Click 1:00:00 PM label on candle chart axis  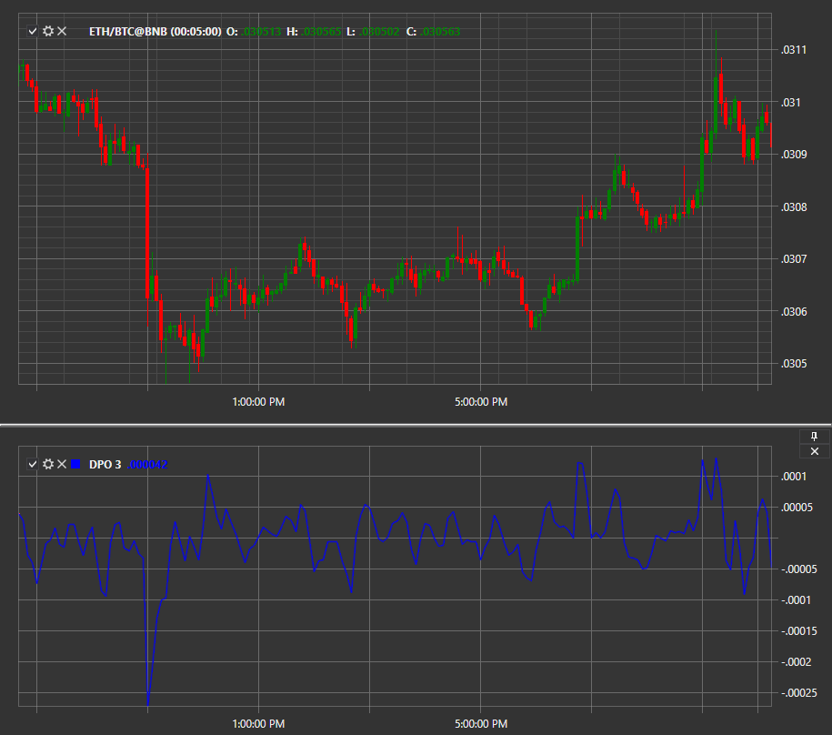pyautogui.click(x=258, y=402)
